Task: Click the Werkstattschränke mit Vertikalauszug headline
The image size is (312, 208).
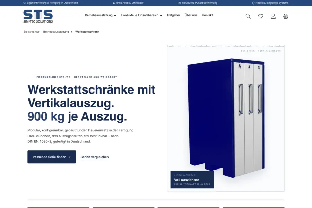Action: [x=91, y=103]
